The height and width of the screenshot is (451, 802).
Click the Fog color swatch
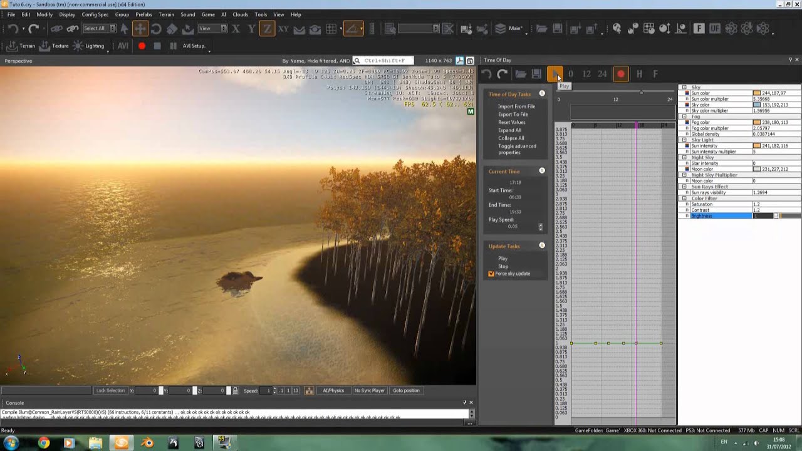757,122
